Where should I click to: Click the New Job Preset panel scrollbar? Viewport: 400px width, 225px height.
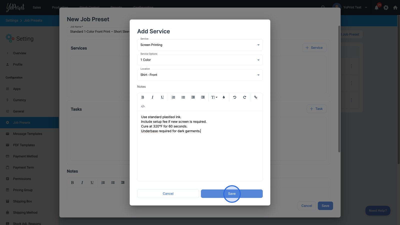click(339, 89)
